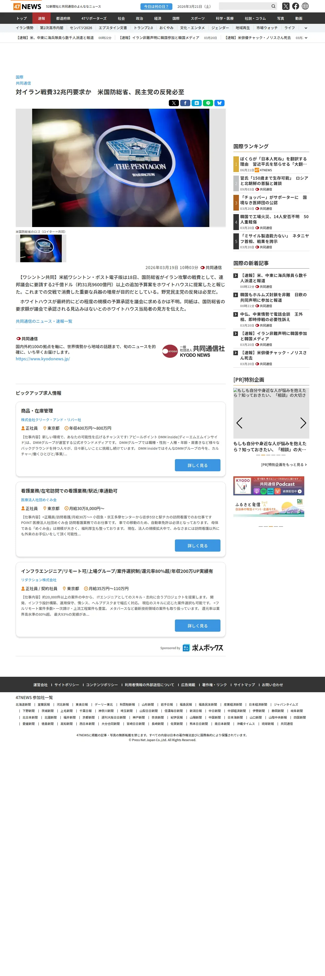325x976 pixels.
Task: Click the arrow icon beside 韓国もホルムズ封鎖を非難
Action: tap(236, 295)
